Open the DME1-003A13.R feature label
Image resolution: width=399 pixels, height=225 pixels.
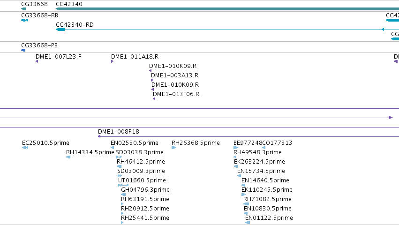click(x=174, y=75)
